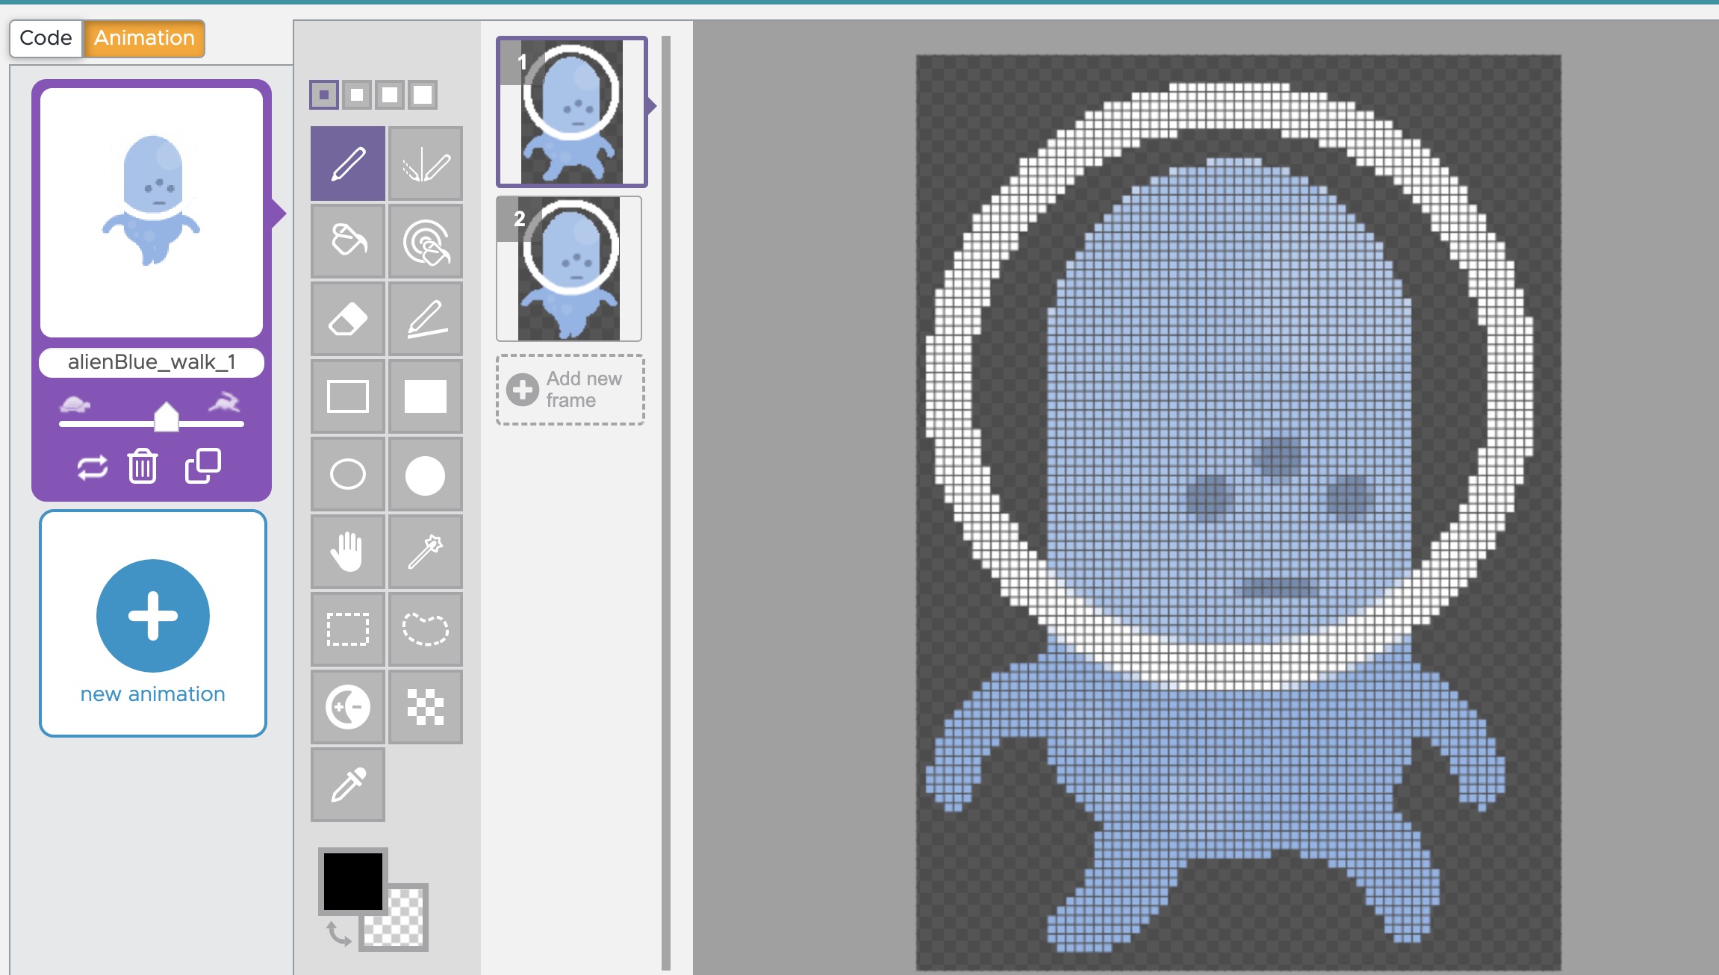Select the filled circle tool

coord(426,475)
